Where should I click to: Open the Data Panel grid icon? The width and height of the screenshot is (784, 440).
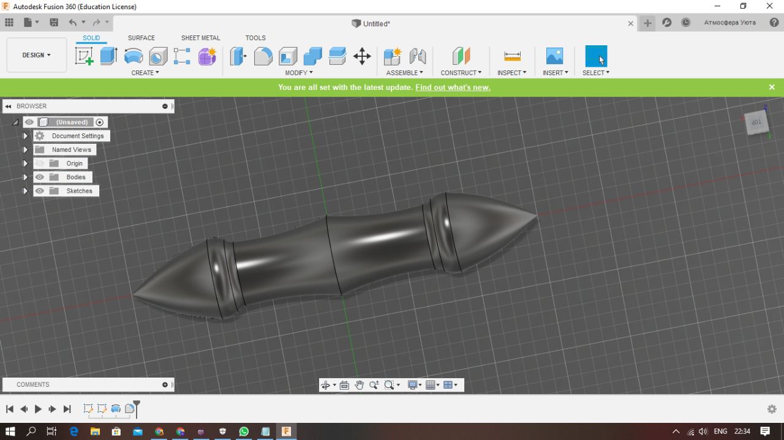tap(9, 23)
